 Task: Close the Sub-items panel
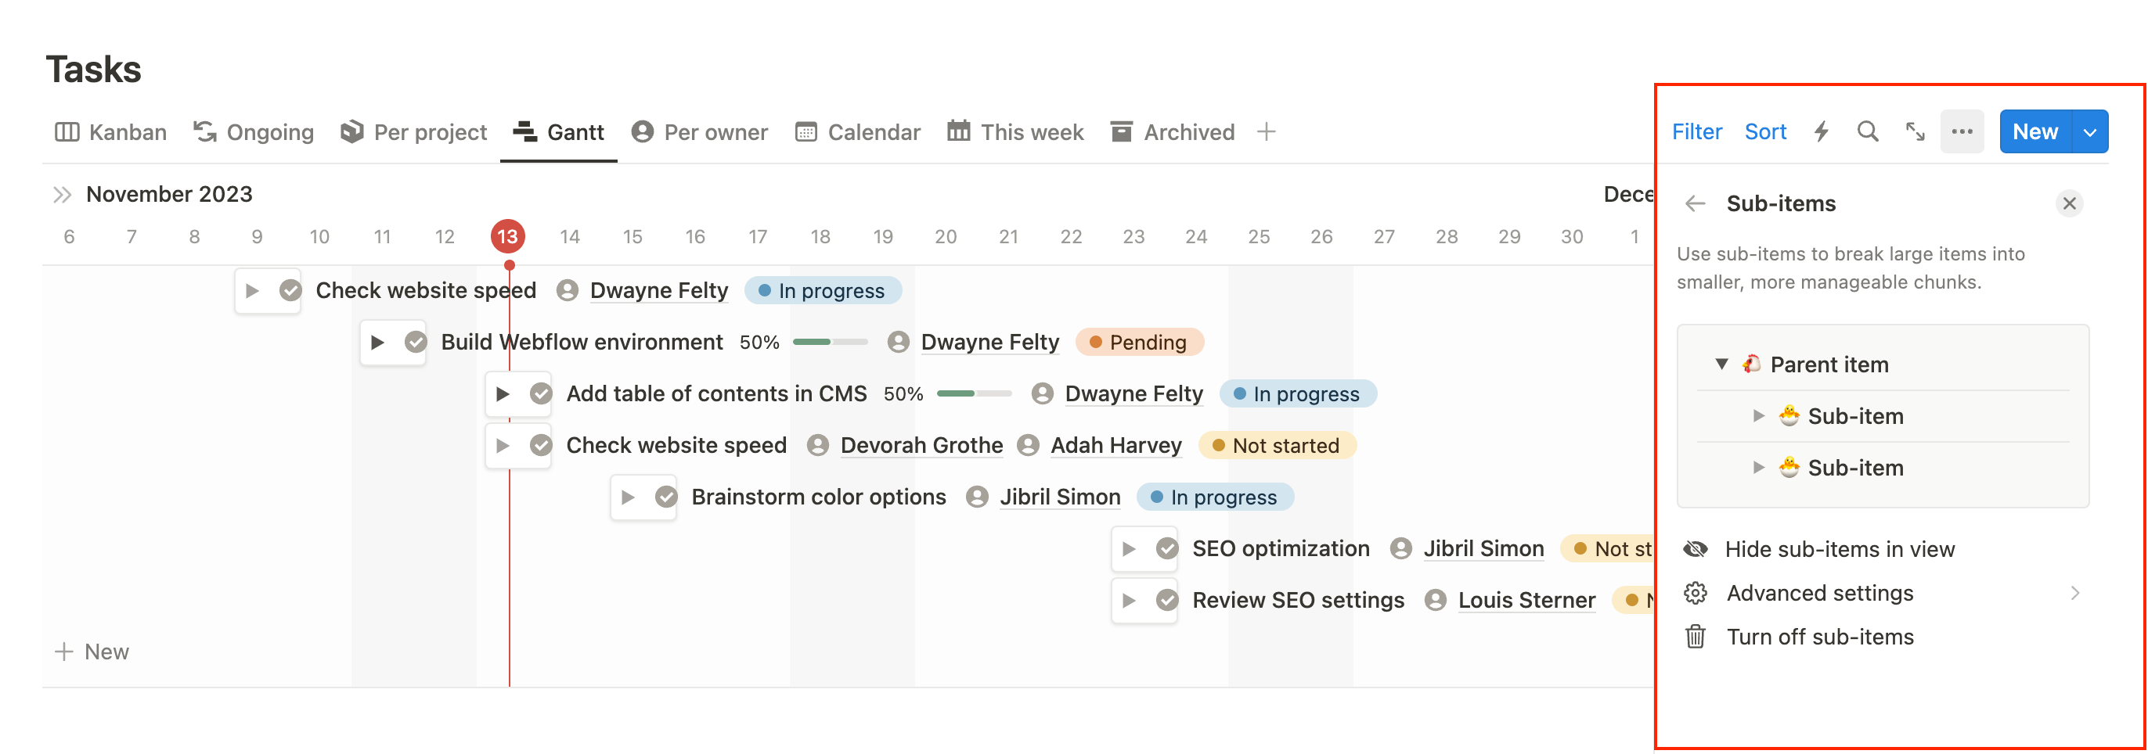(2069, 204)
